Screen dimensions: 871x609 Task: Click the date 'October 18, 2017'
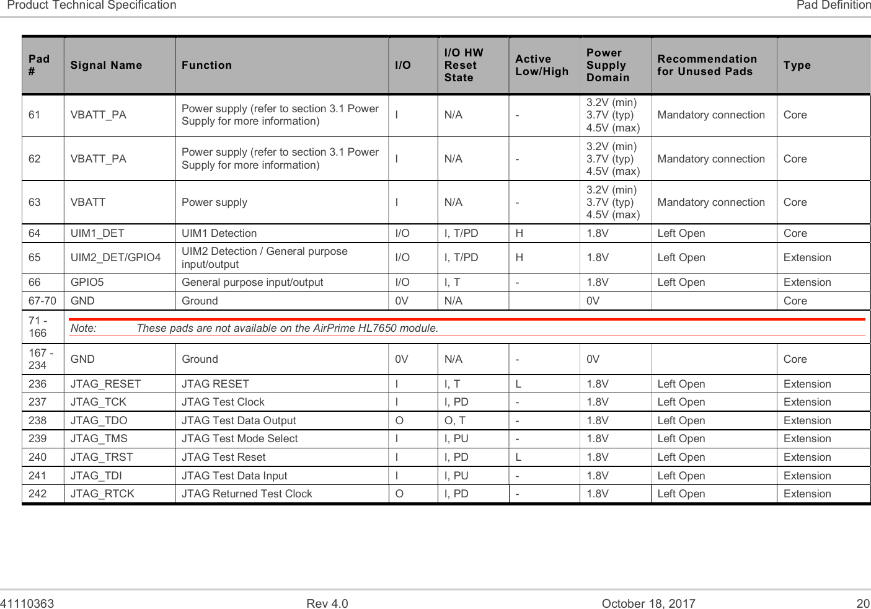point(648,603)
